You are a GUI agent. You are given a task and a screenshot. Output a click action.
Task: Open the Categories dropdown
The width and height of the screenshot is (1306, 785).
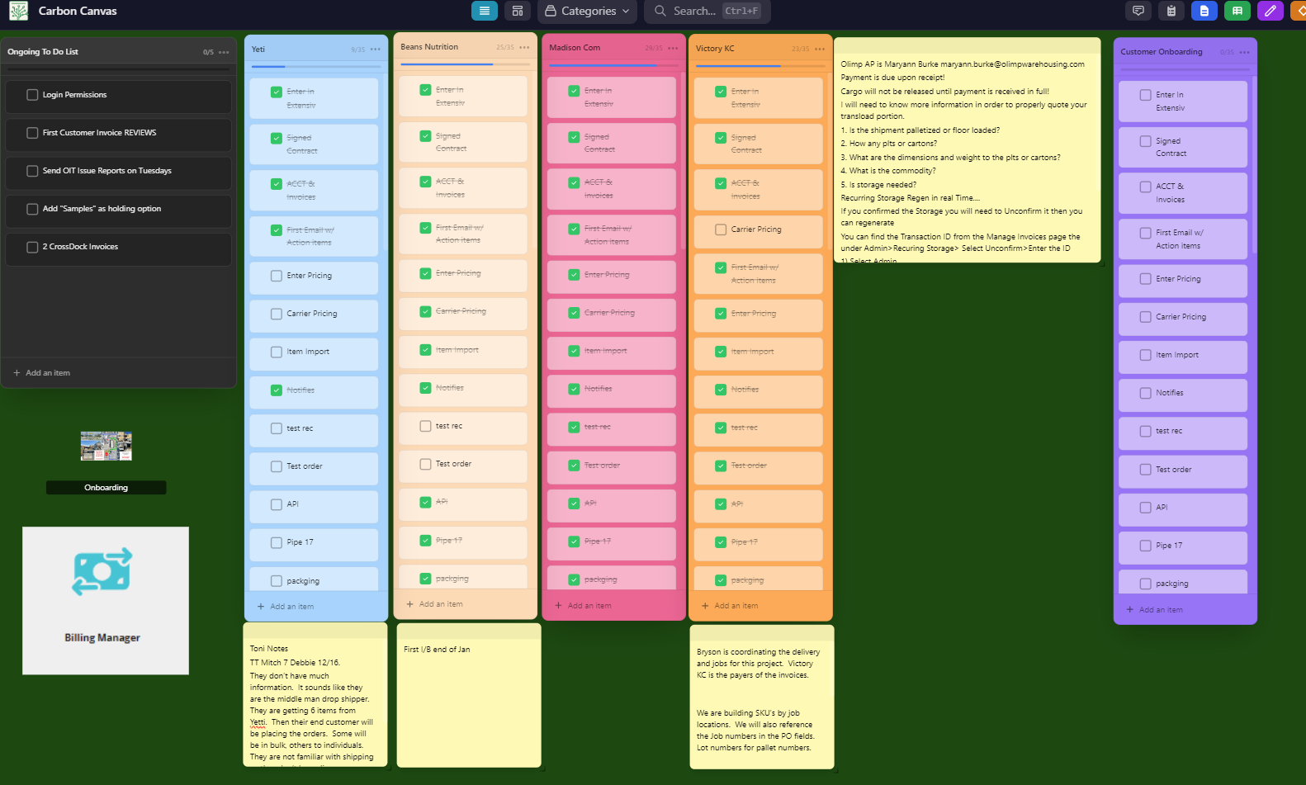coord(587,11)
